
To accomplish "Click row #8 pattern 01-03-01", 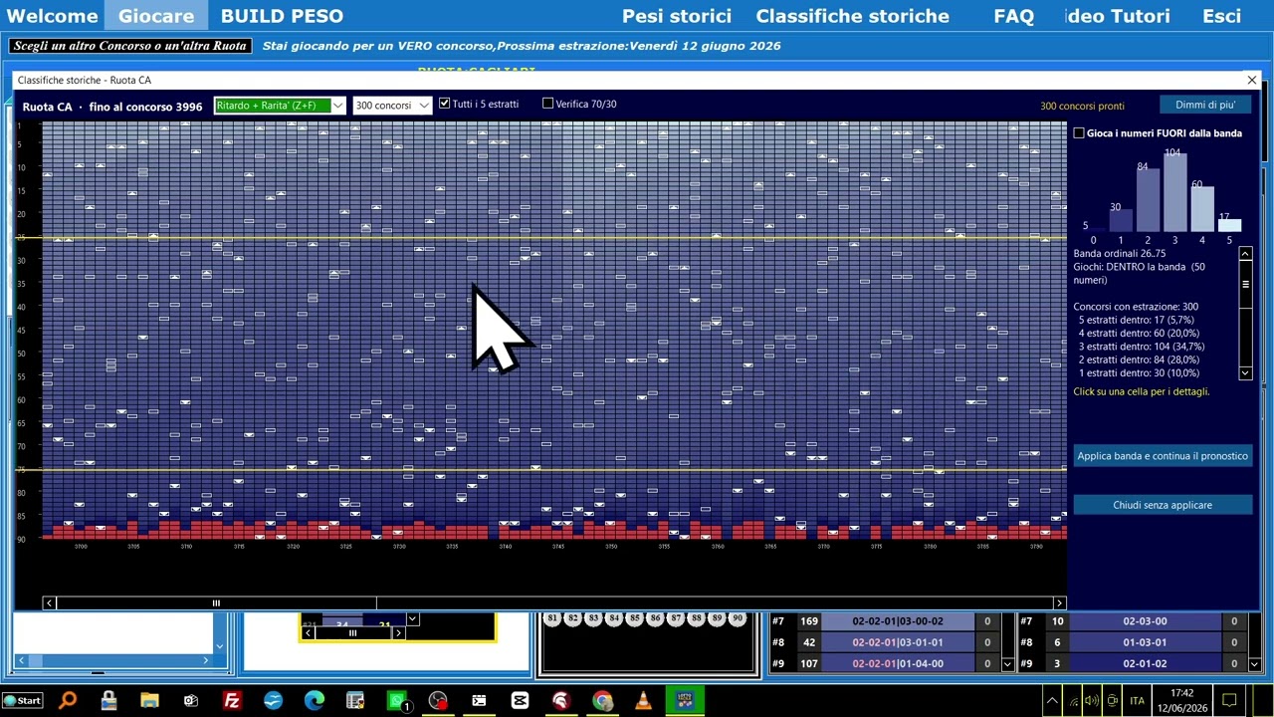I will coord(1145,642).
